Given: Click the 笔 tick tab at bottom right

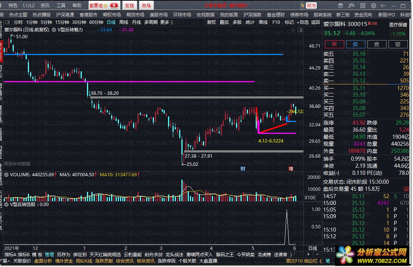Looking at the screenshot, I should (328, 261).
